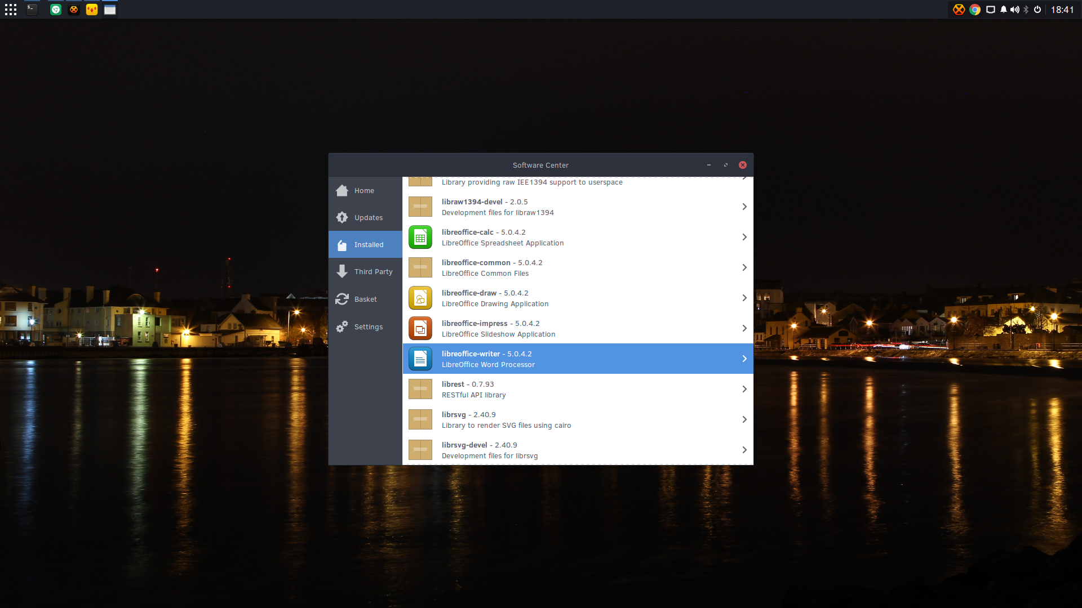Select 'Library to render SVG files using cairo'
This screenshot has width=1082, height=608.
click(x=506, y=426)
